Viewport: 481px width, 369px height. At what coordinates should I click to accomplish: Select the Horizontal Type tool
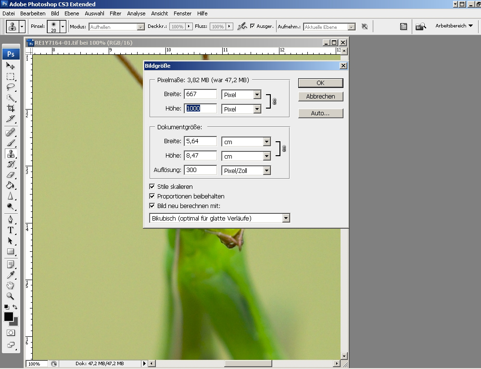pos(11,230)
